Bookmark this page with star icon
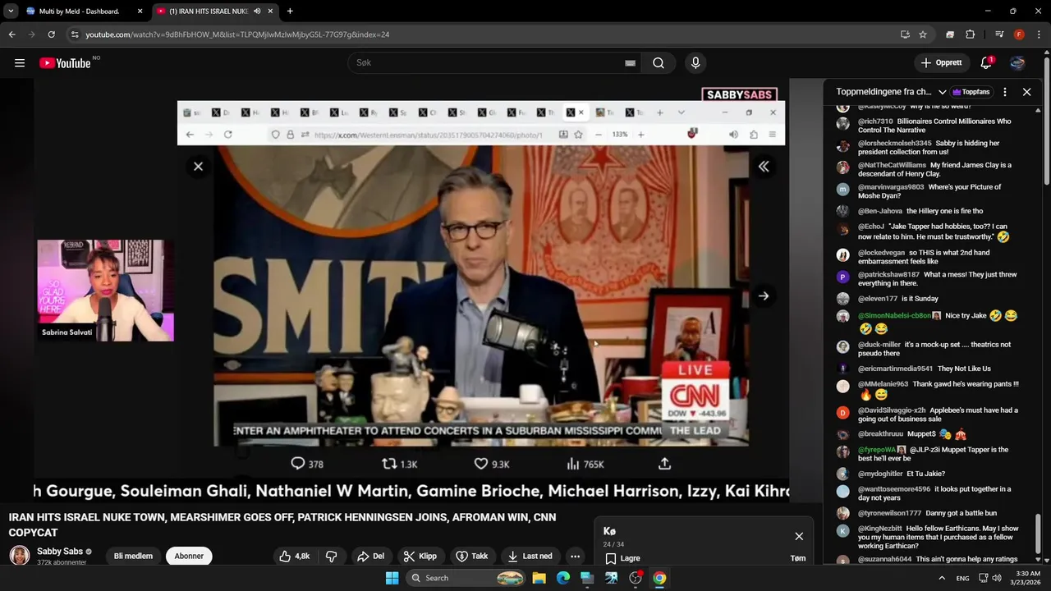 pos(923,34)
